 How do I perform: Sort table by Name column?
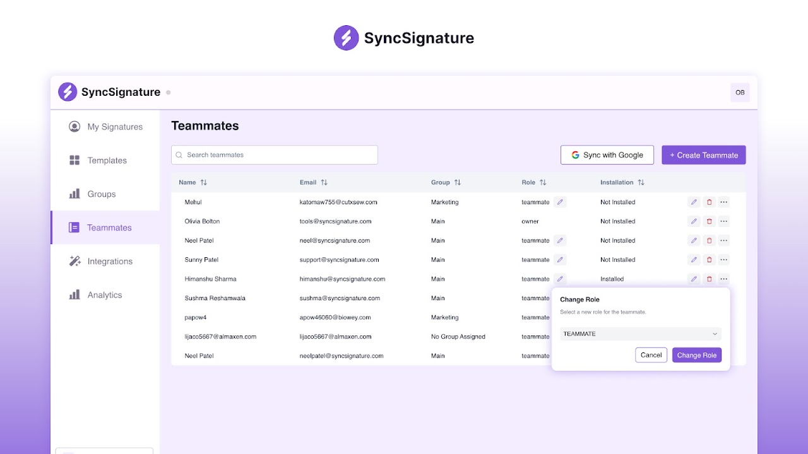(x=203, y=182)
